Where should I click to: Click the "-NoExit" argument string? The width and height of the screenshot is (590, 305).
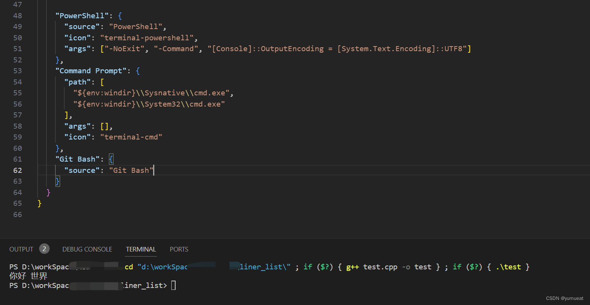(124, 49)
